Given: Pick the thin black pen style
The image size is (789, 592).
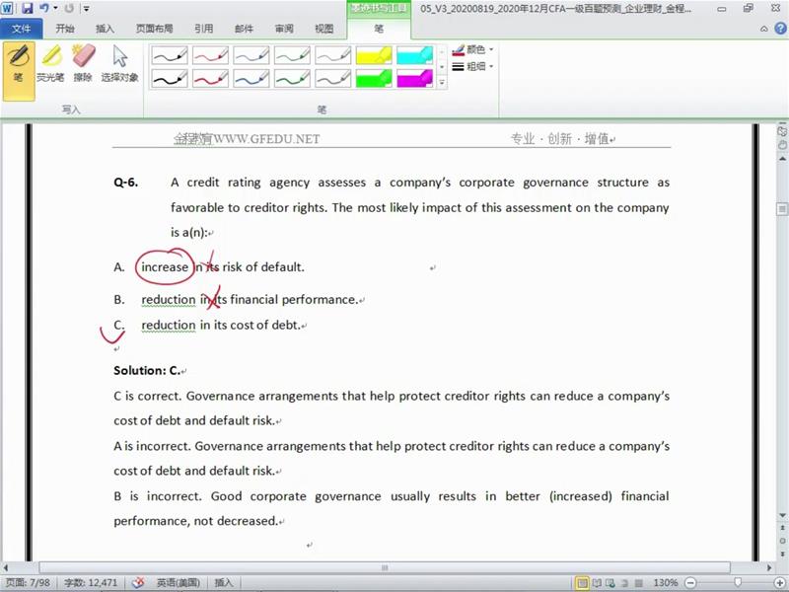Looking at the screenshot, I should (x=170, y=55).
